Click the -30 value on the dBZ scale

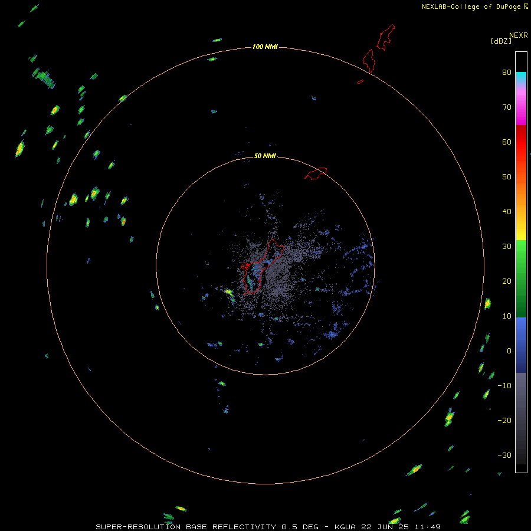(504, 455)
